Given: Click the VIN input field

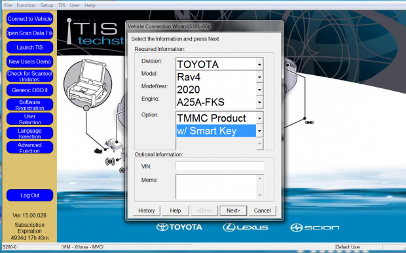Looking at the screenshot, I should (220, 166).
